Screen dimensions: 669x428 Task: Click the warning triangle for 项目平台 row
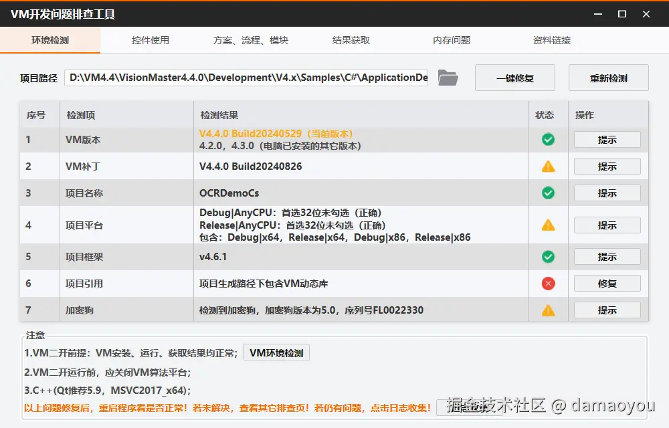click(x=549, y=225)
